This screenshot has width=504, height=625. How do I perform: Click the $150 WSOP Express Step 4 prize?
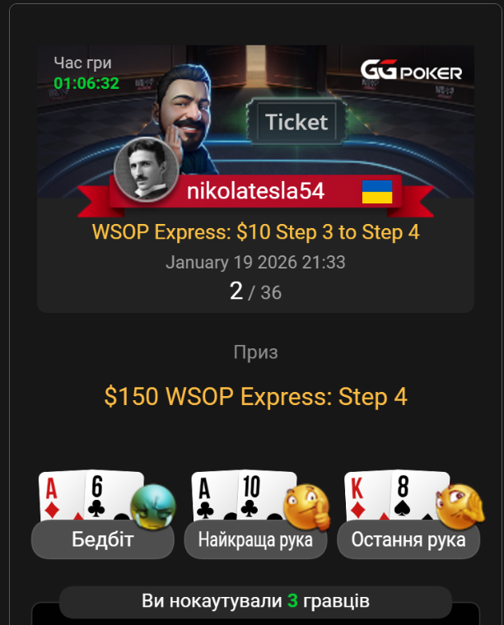coord(255,397)
